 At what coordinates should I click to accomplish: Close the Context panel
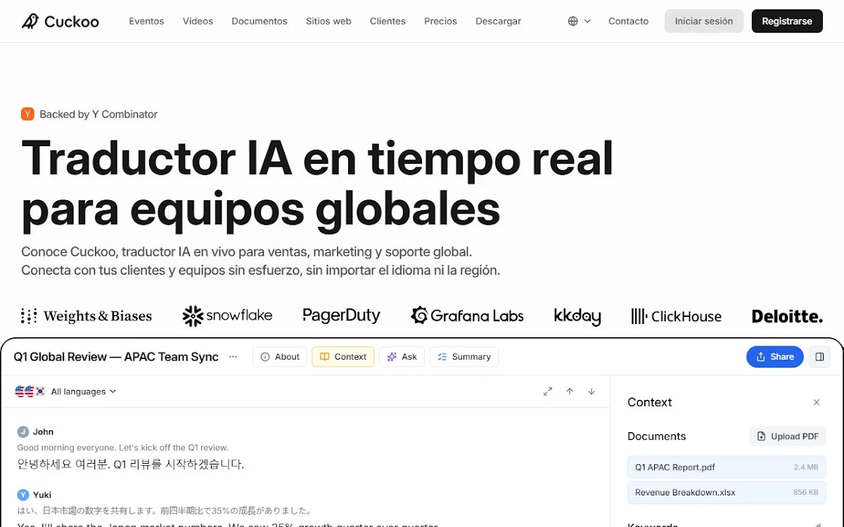[817, 403]
